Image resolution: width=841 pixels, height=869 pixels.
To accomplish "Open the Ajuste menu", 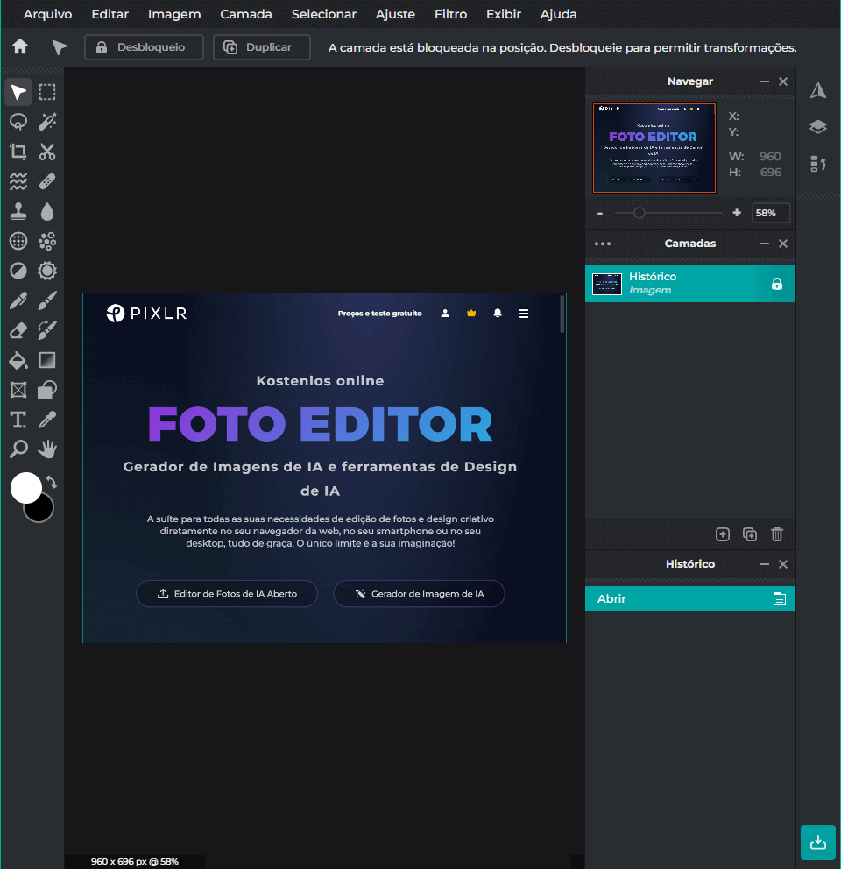I will [x=395, y=14].
